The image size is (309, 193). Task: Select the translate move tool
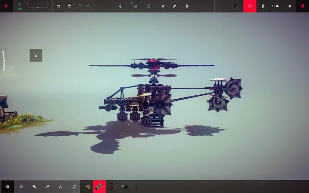[x=121, y=6]
